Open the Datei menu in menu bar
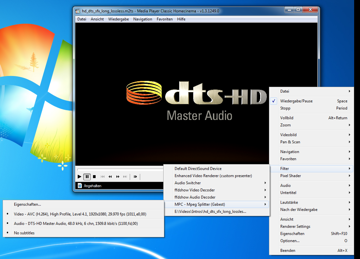Image resolution: width=360 pixels, height=259 pixels. tap(82, 19)
